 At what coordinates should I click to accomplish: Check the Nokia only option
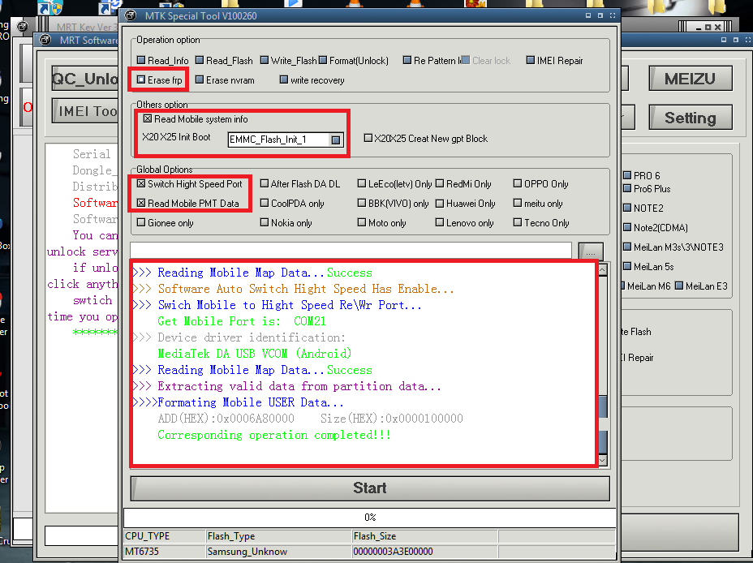coord(265,222)
